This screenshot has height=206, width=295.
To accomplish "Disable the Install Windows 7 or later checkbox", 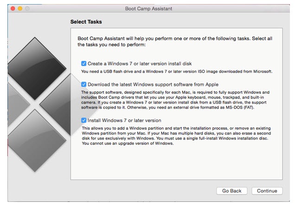I will [84, 120].
